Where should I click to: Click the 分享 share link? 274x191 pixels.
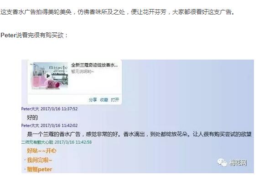[x=93, y=100]
